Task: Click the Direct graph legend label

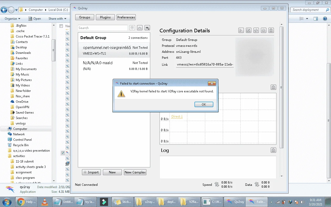Action: click(177, 116)
